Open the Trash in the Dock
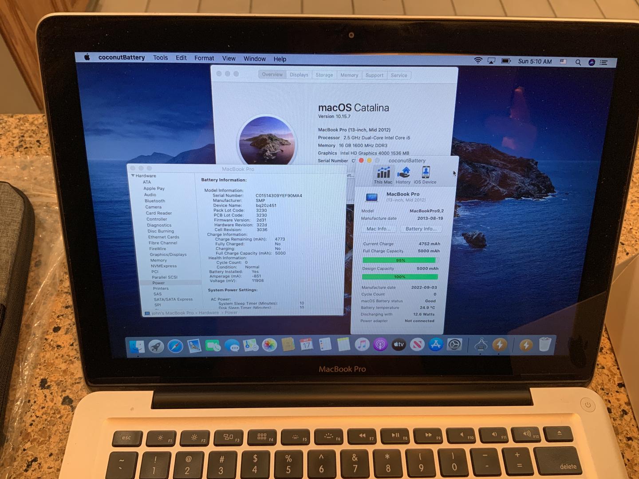639x479 pixels. pos(545,345)
